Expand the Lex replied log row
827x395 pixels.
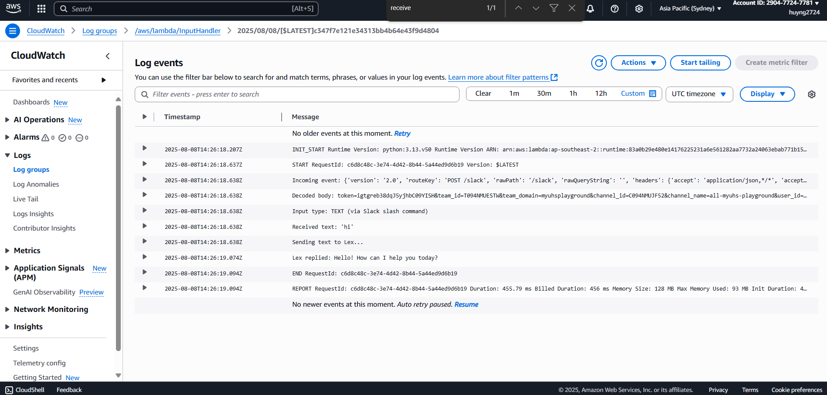[144, 257]
